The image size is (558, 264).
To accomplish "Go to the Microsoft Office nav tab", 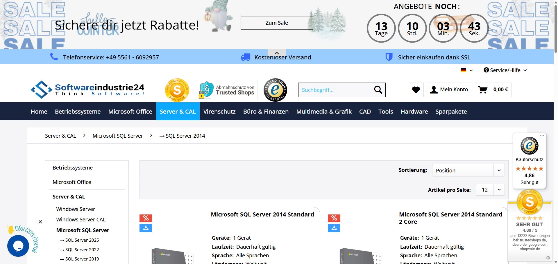I will coord(130,112).
